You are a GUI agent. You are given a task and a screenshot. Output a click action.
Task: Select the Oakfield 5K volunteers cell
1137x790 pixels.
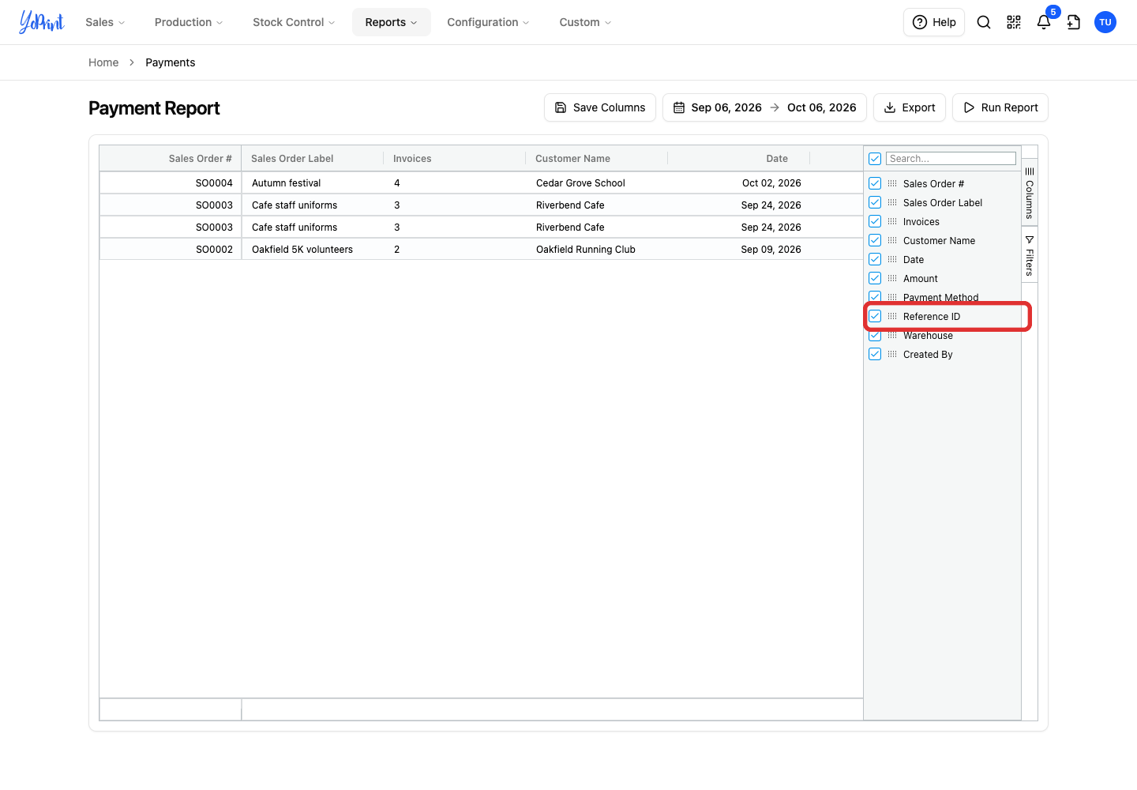pyautogui.click(x=313, y=249)
